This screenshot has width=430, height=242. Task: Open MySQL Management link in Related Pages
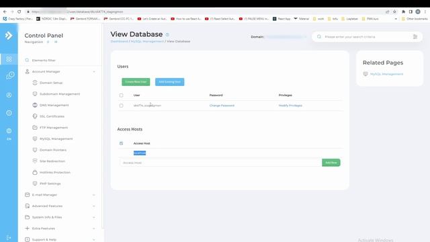pyautogui.click(x=387, y=74)
